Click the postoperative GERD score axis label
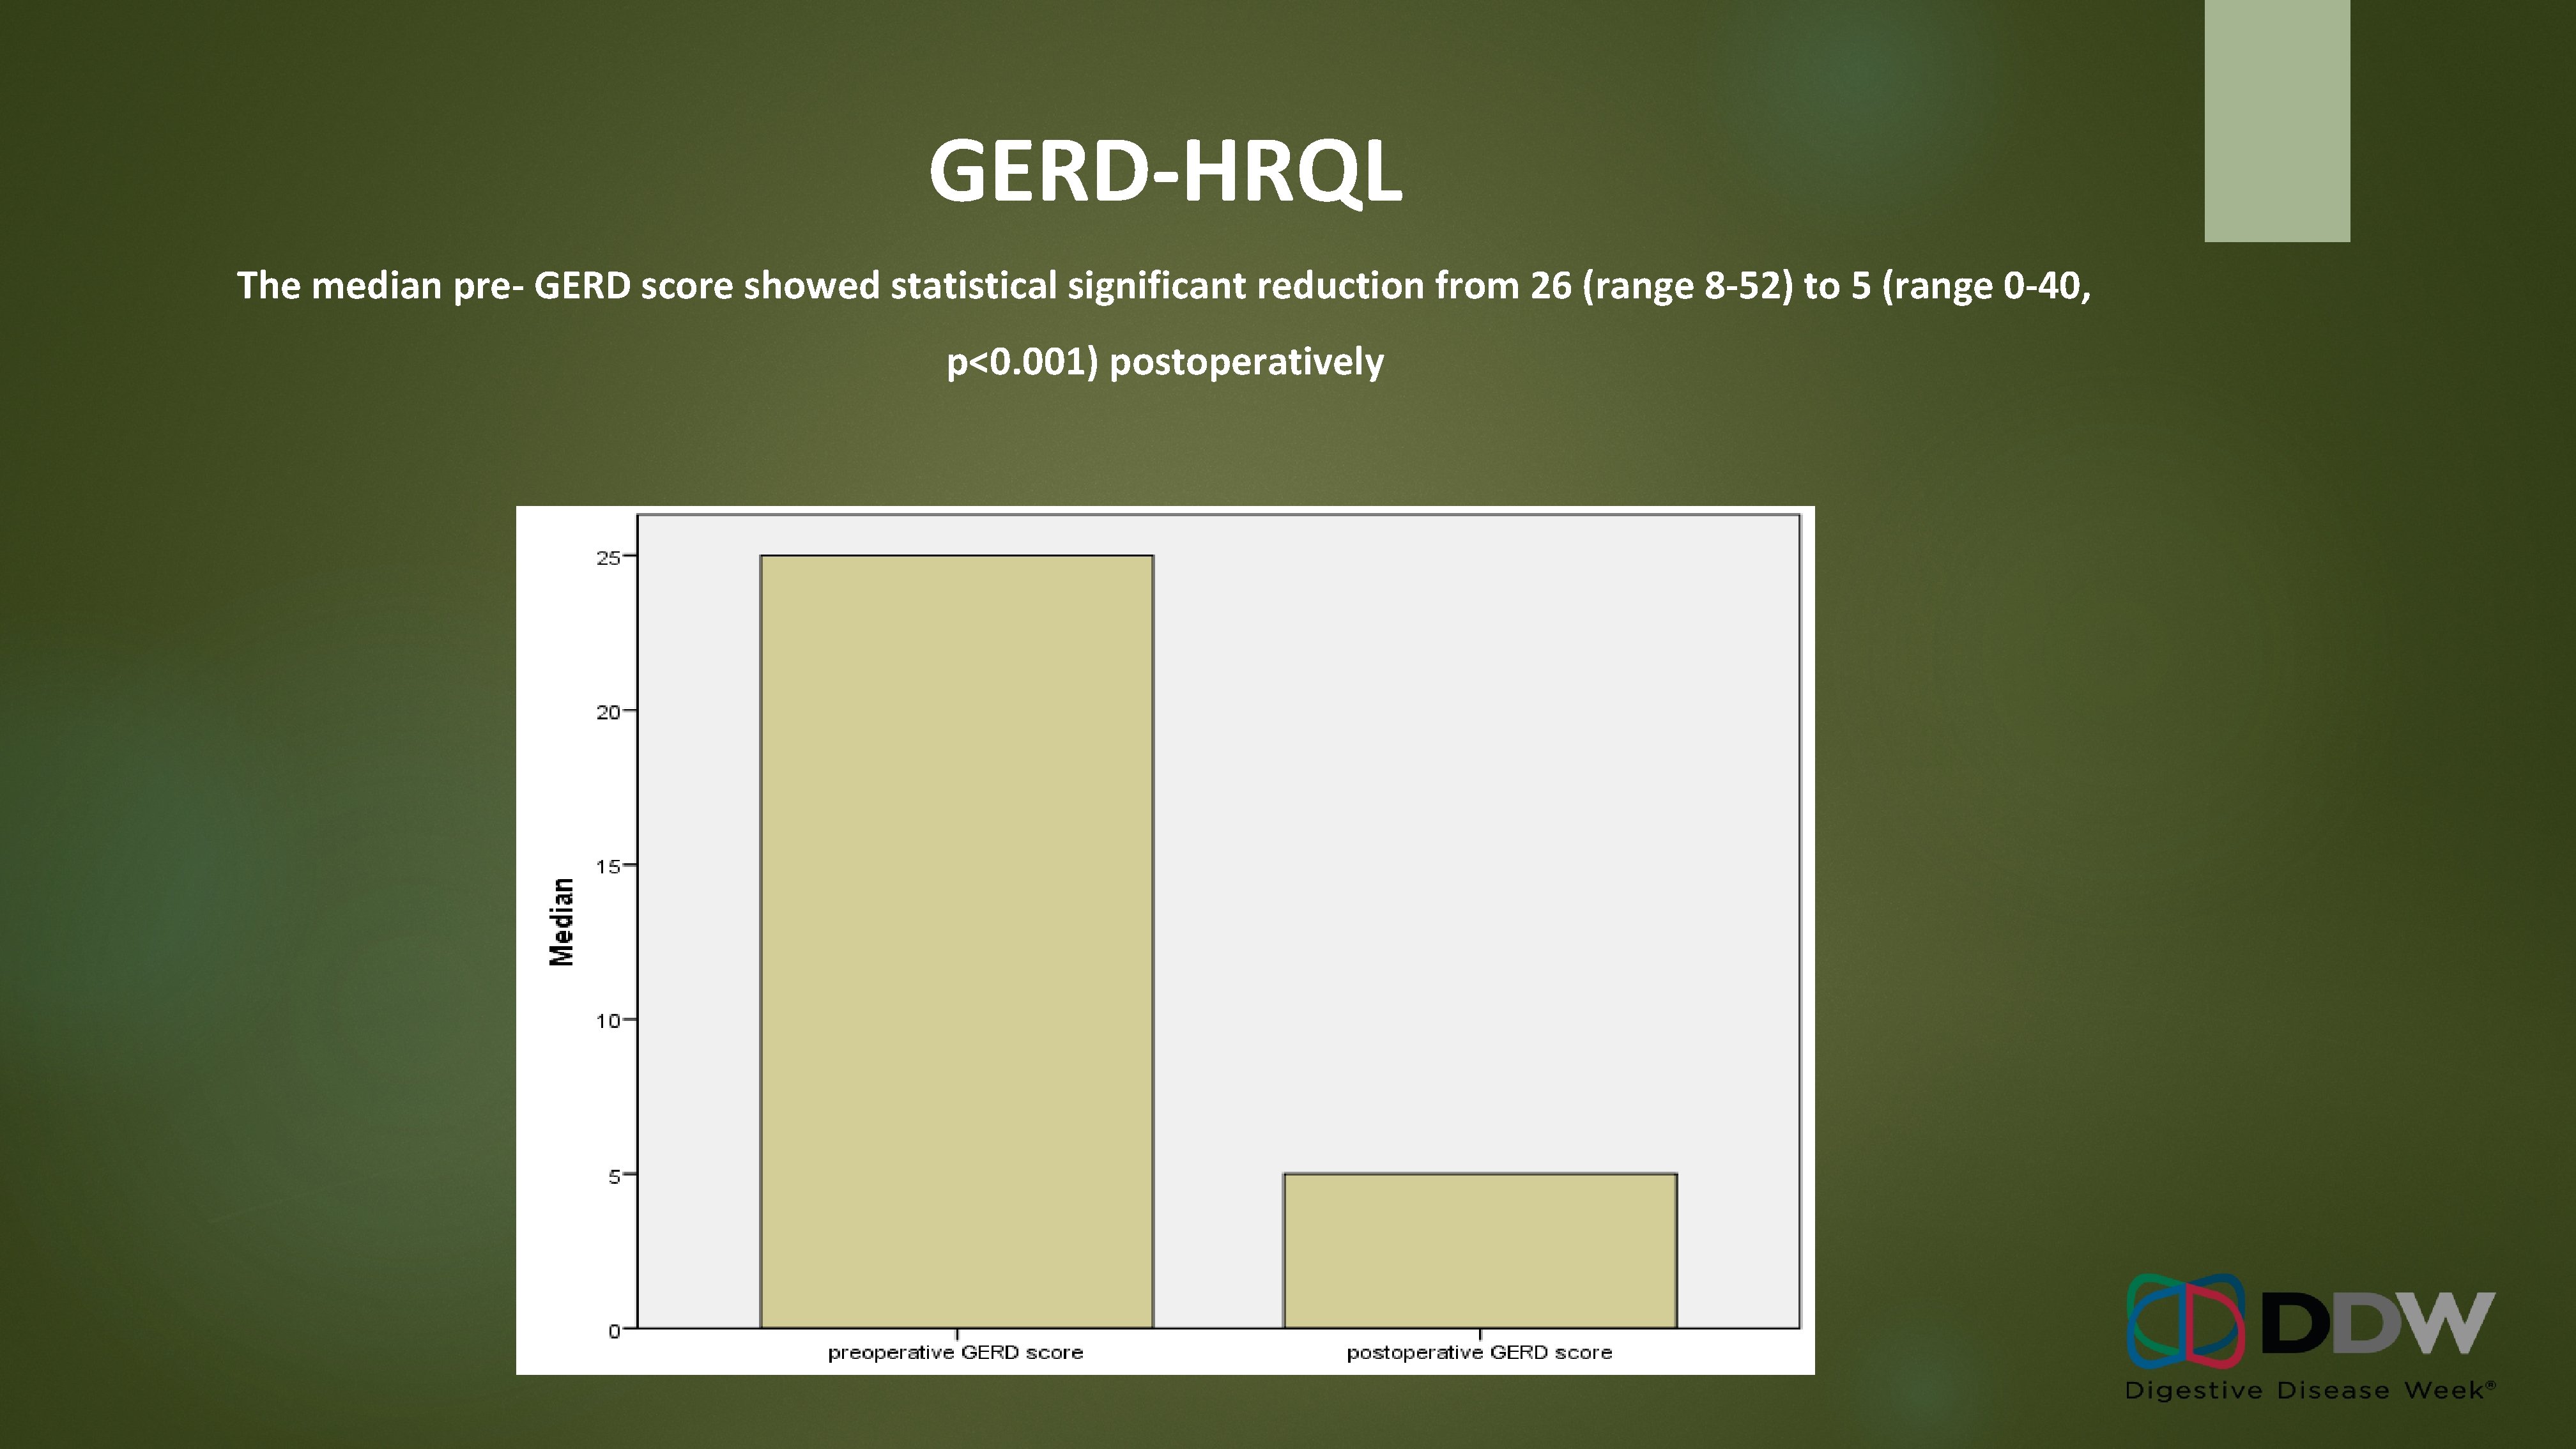2576x1449 pixels. click(1479, 1353)
